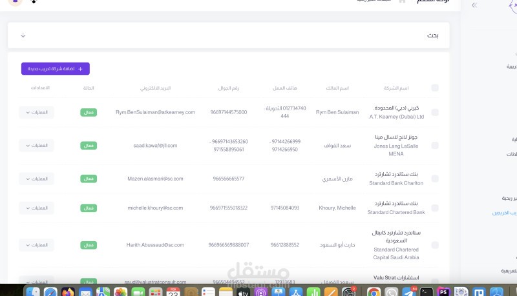Viewport: 517px width, 296px height.
Task: Click the البريد الالكتروني column header
Action: coord(155,88)
